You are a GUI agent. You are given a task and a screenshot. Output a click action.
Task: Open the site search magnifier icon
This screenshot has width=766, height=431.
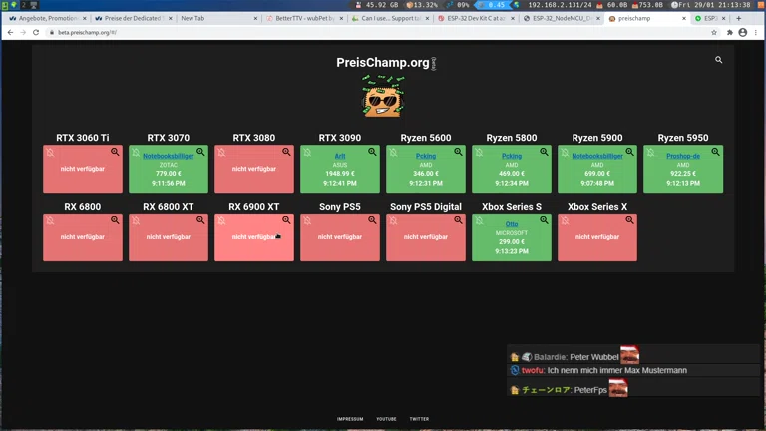point(718,60)
